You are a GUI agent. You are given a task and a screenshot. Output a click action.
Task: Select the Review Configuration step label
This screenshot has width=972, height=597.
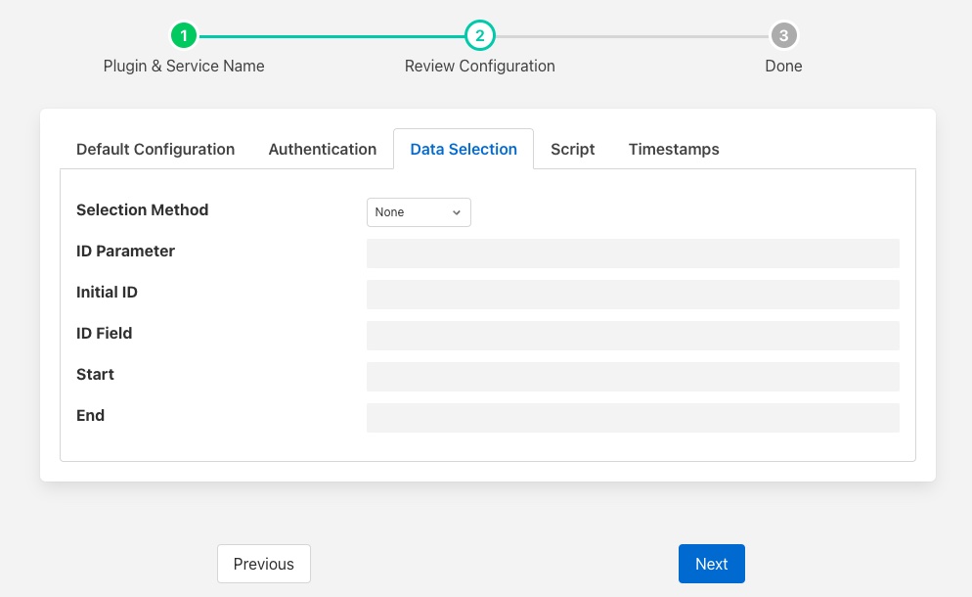point(479,67)
